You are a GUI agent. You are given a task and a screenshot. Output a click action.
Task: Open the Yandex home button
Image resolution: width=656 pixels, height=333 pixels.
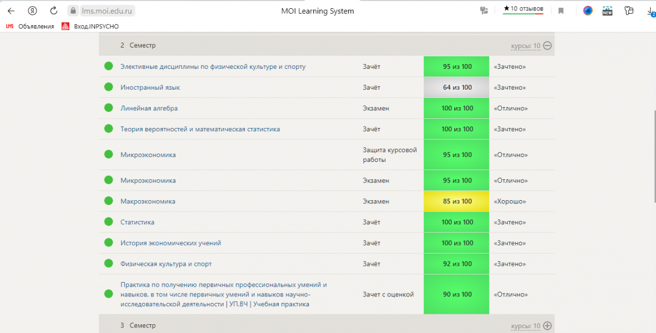[32, 11]
